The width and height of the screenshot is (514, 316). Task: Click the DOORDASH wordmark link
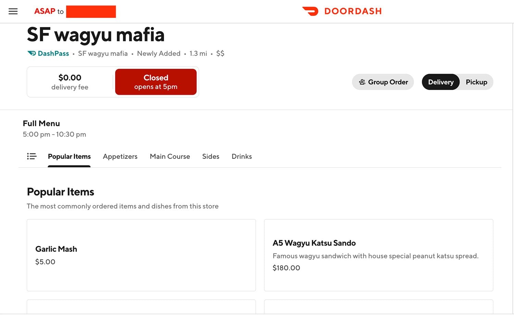pos(353,11)
